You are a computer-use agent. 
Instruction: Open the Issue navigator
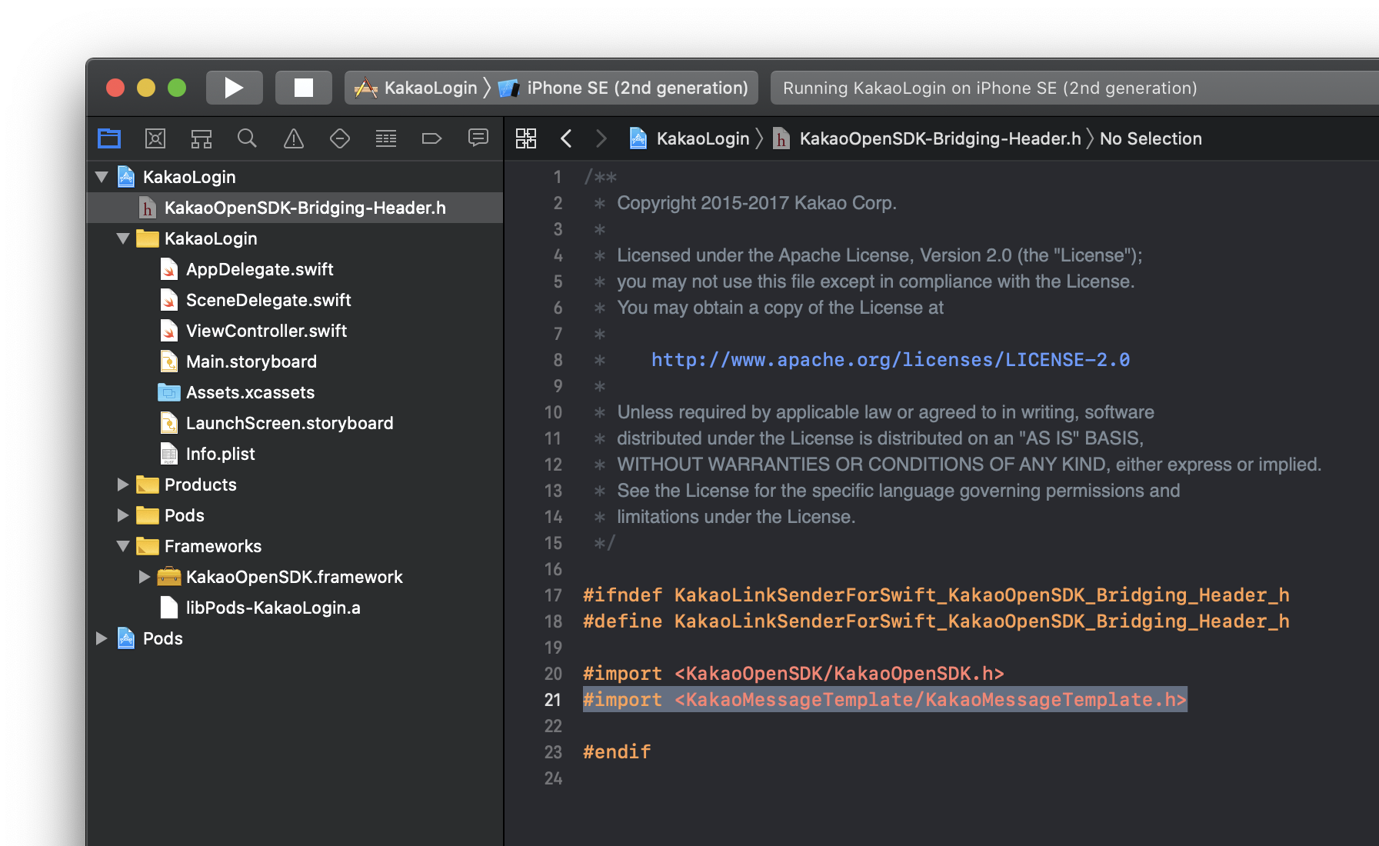pos(294,138)
